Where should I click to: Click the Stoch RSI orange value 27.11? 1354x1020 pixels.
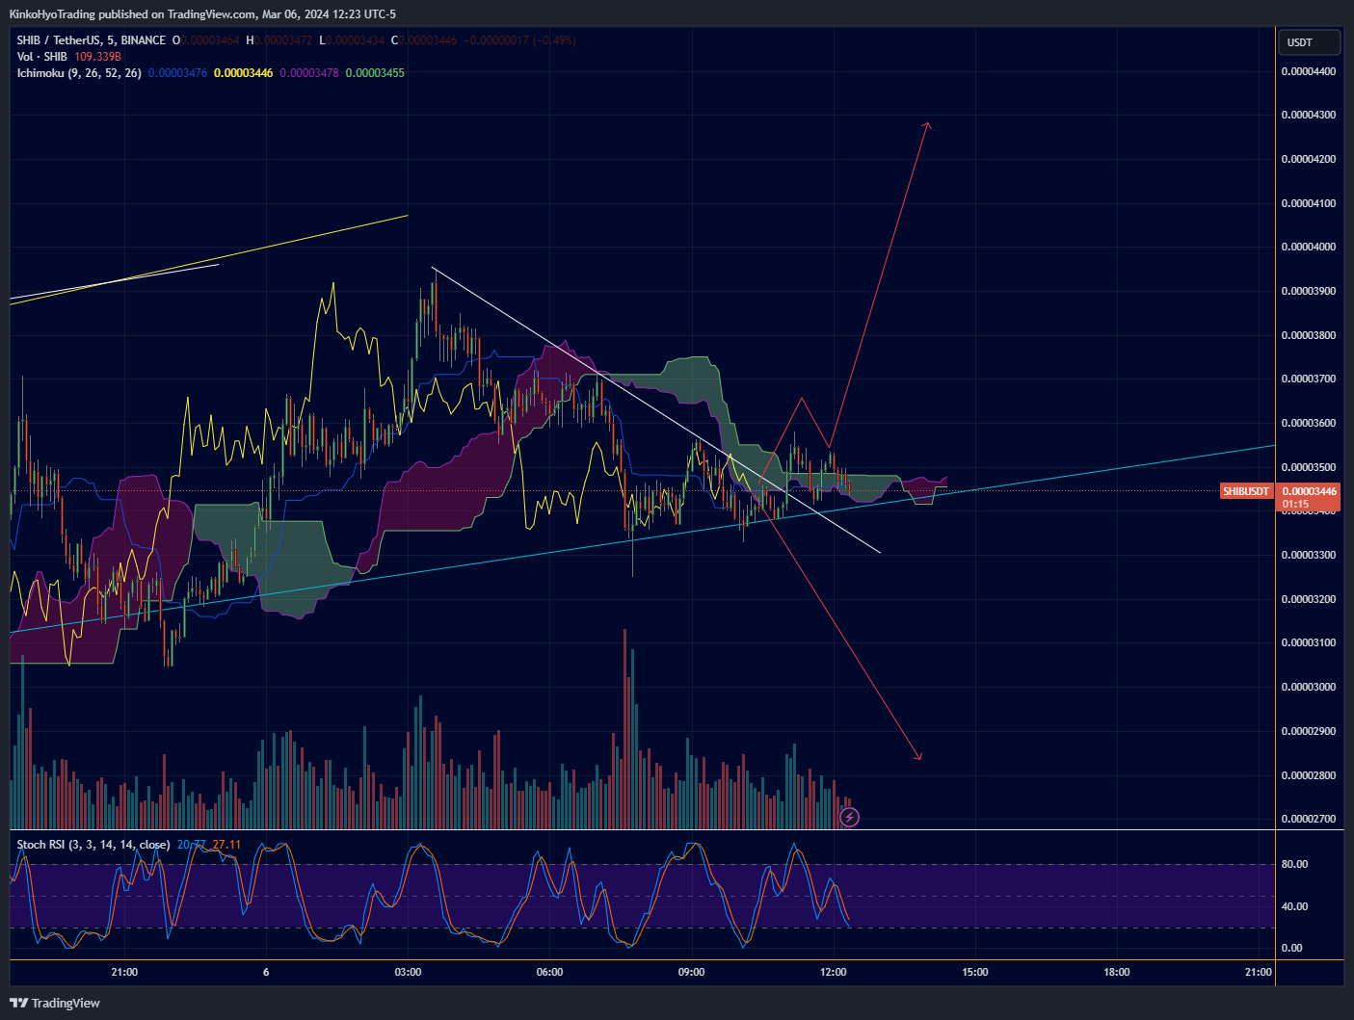click(226, 845)
